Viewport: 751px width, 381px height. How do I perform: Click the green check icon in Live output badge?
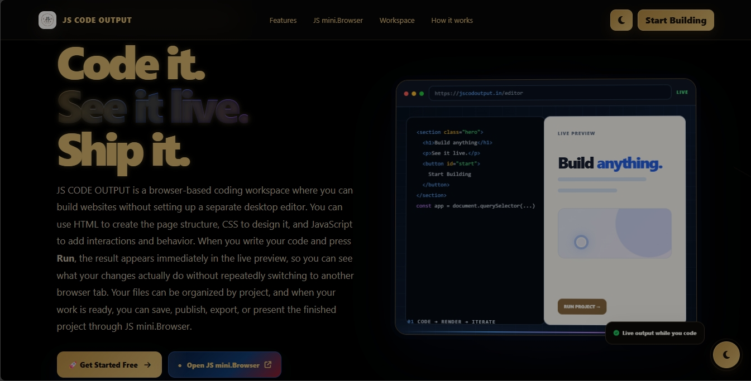click(x=616, y=333)
